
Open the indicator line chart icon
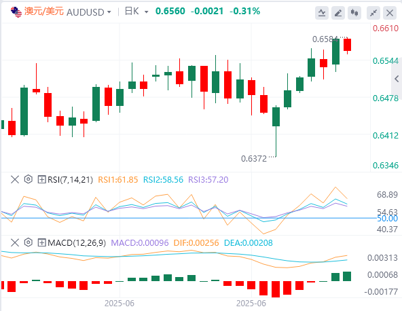click(322, 13)
